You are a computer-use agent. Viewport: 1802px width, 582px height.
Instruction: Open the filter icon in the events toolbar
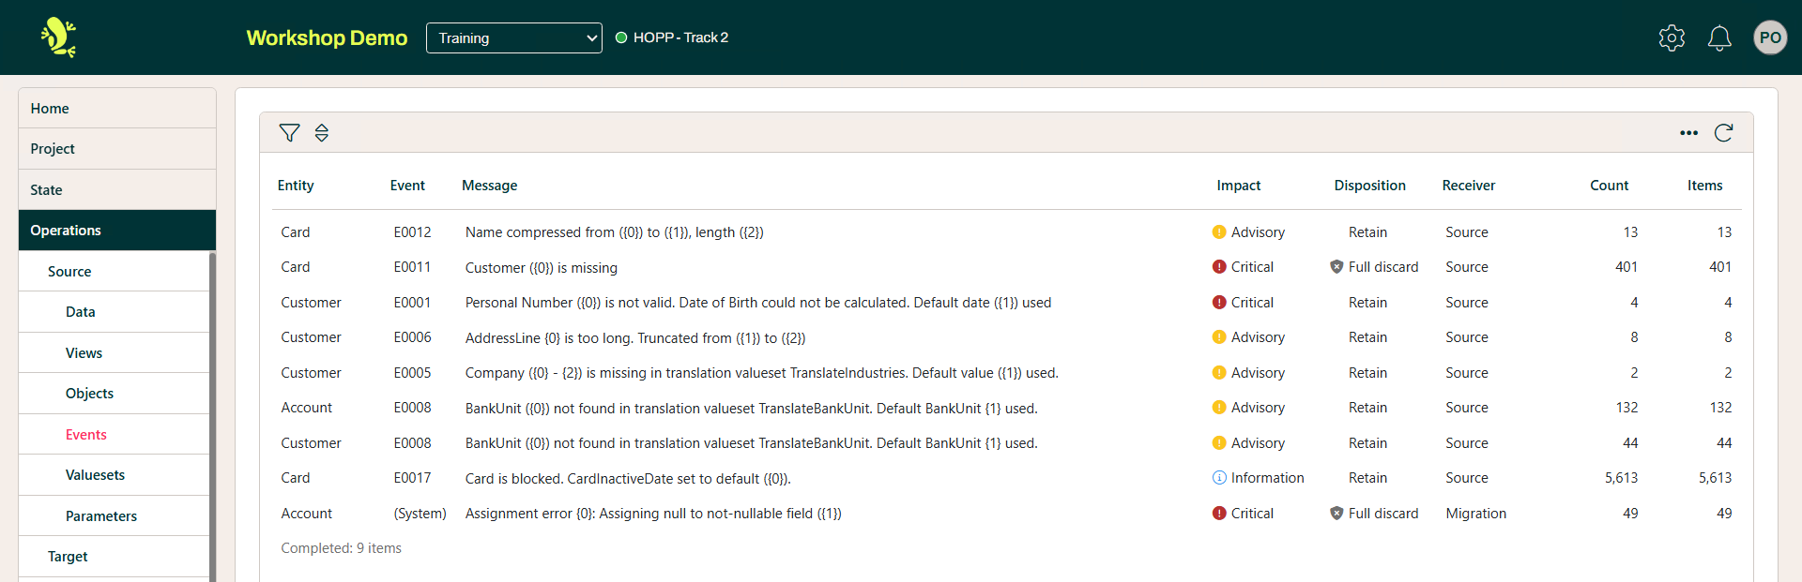click(289, 133)
